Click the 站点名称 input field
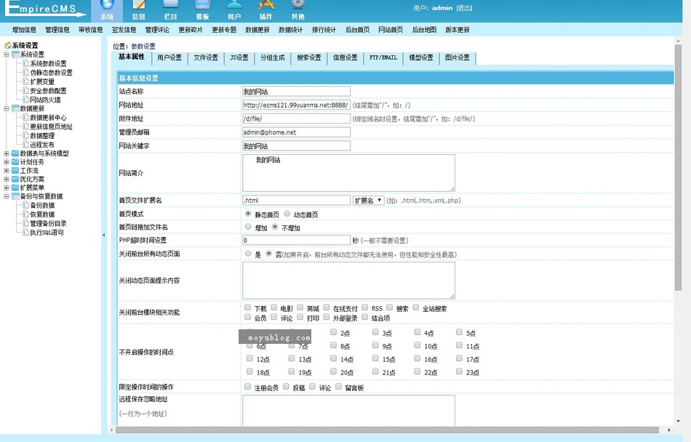The image size is (691, 442). pyautogui.click(x=296, y=92)
